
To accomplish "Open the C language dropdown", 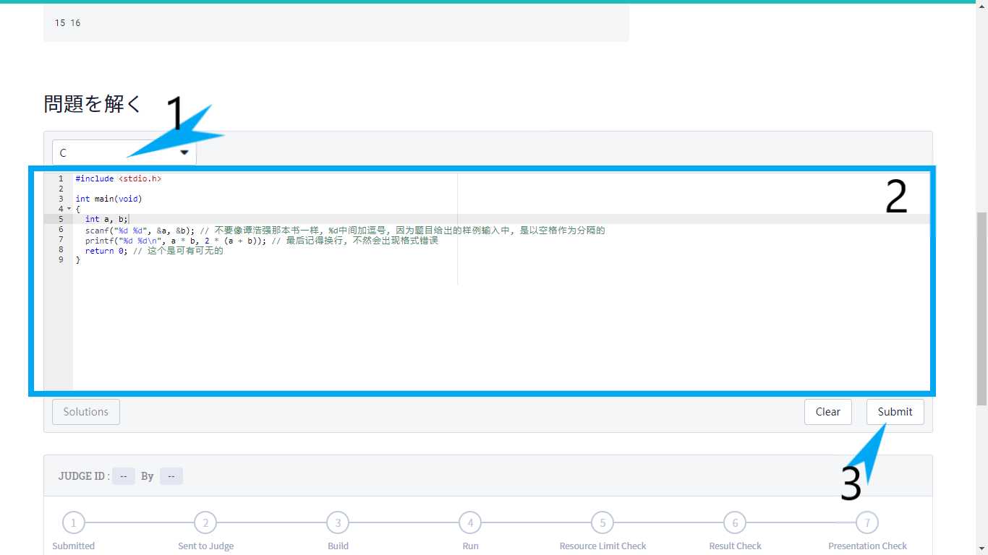I will 124,152.
